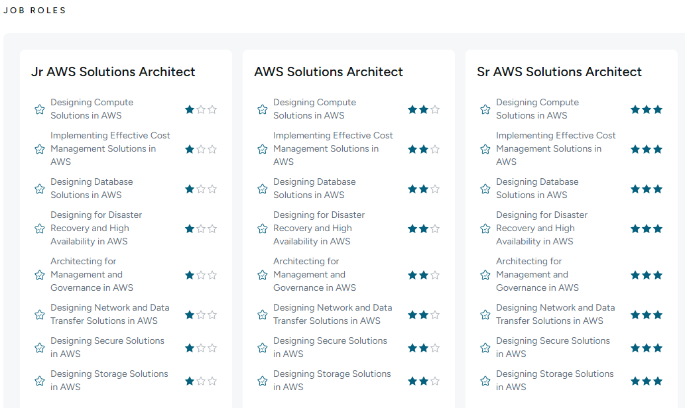Click badge icon for Sr Architect Database Solutions skill
This screenshot has width=685, height=408.
pyautogui.click(x=485, y=189)
